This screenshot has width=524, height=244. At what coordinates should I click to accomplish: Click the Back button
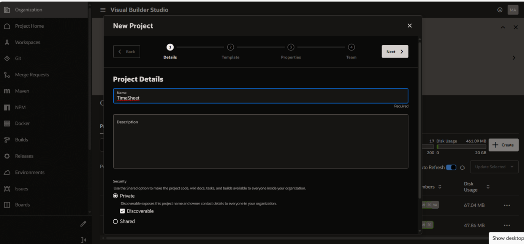[127, 52]
